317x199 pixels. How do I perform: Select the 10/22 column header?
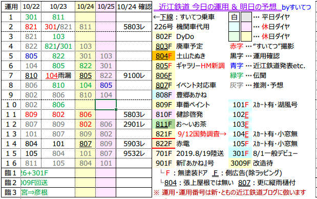31,7
